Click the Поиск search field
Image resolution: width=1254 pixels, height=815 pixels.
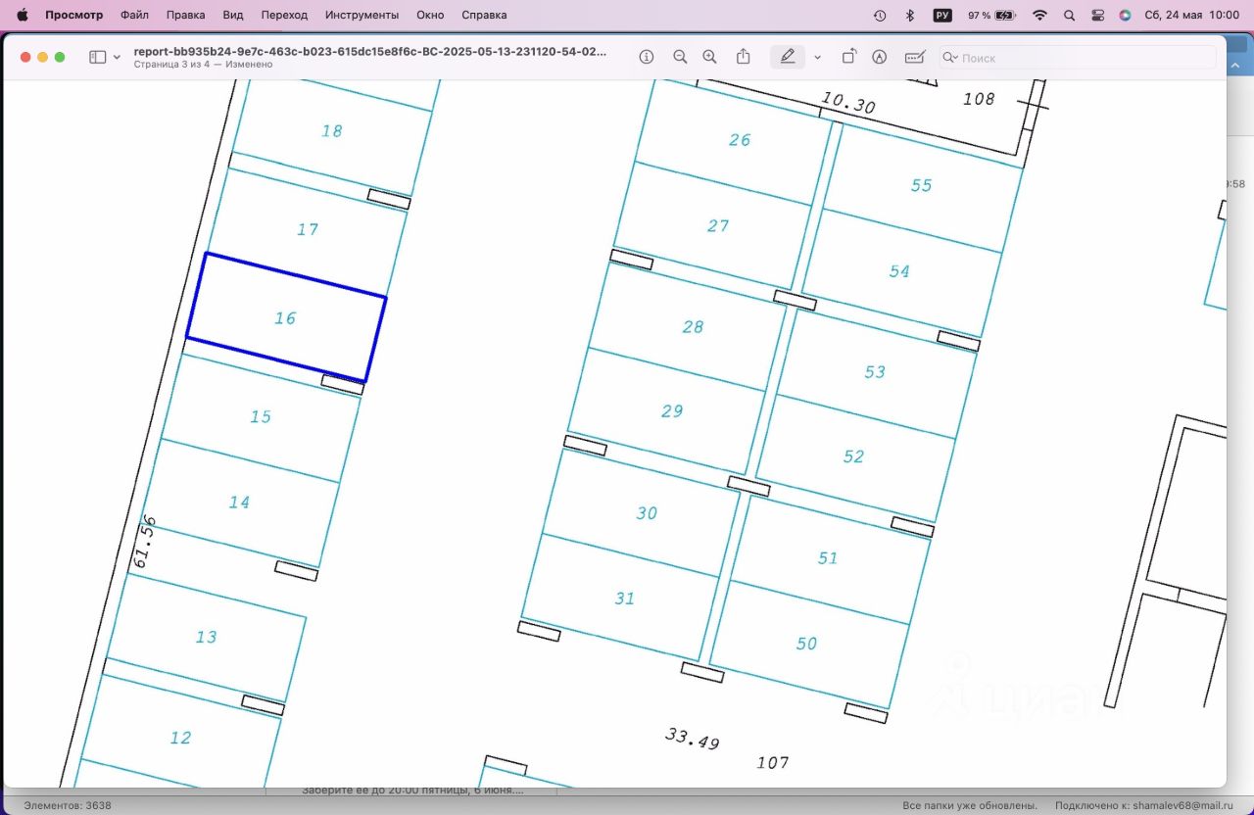click(1078, 58)
